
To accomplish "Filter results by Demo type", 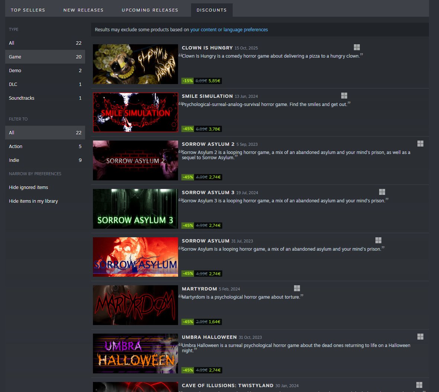I will click(45, 70).
